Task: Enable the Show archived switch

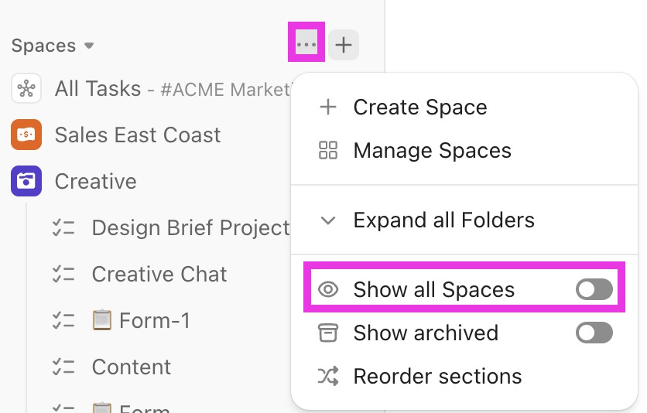Action: click(x=594, y=333)
